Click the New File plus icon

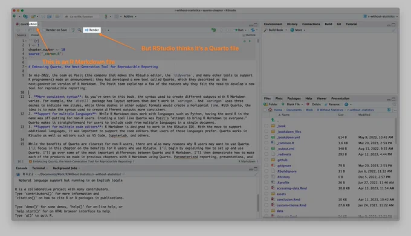14,16
